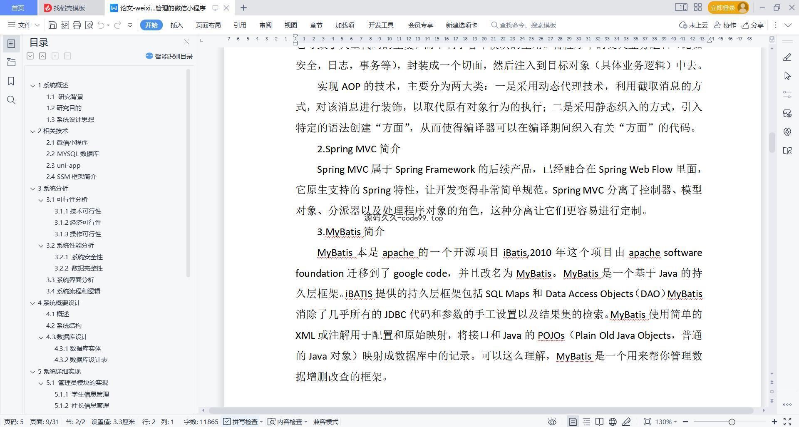Viewport: 799px width, 427px height.
Task: Open the 文件 menu
Action: tap(24, 25)
